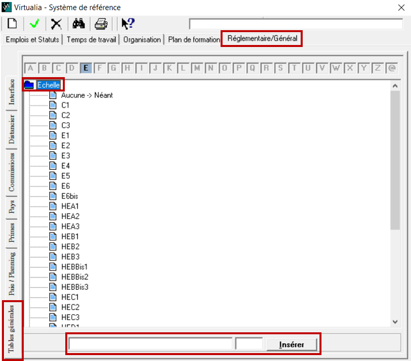The height and width of the screenshot is (361, 411).
Task: Select the @ alphabet filter button
Action: click(x=392, y=68)
